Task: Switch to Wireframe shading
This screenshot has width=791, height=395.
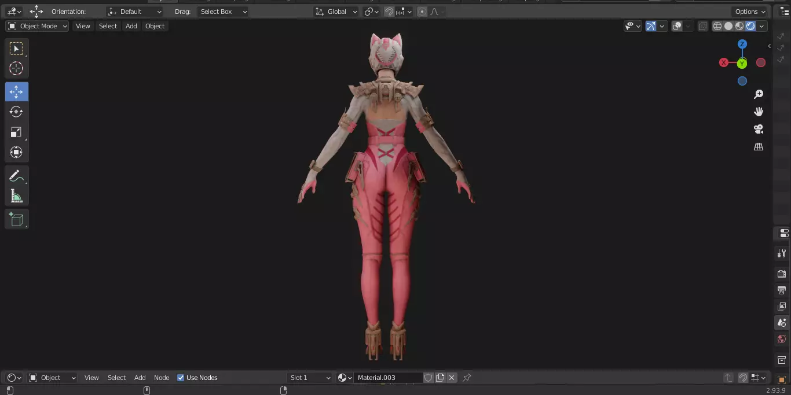Action: (717, 26)
